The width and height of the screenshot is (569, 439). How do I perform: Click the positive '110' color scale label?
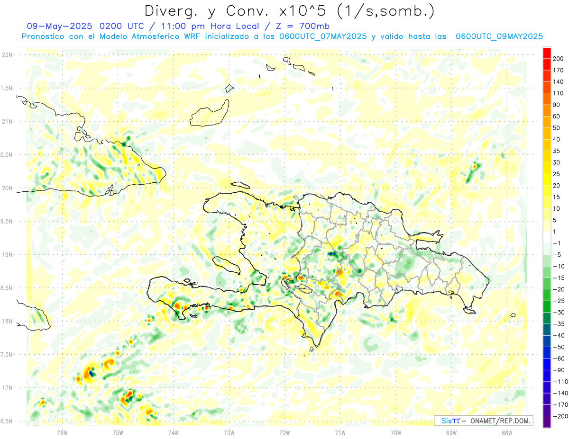559,93
